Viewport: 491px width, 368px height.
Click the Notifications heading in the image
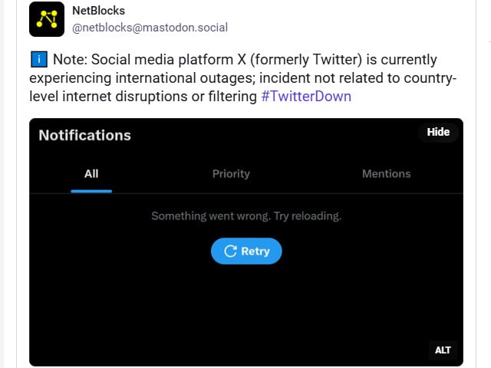point(84,136)
